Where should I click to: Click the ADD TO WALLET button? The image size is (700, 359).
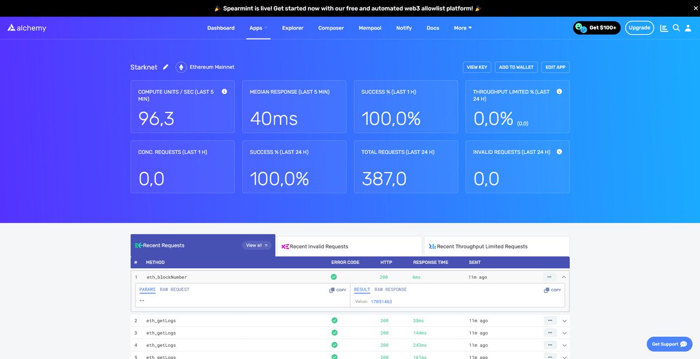point(516,67)
